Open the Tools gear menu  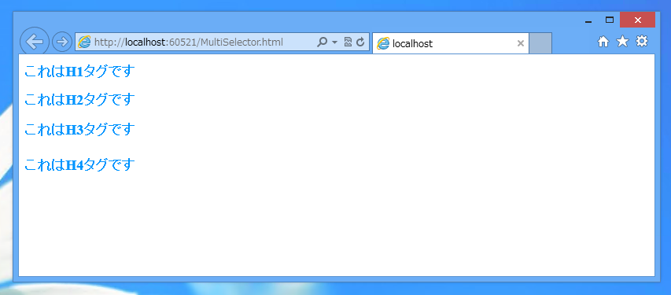tap(641, 41)
